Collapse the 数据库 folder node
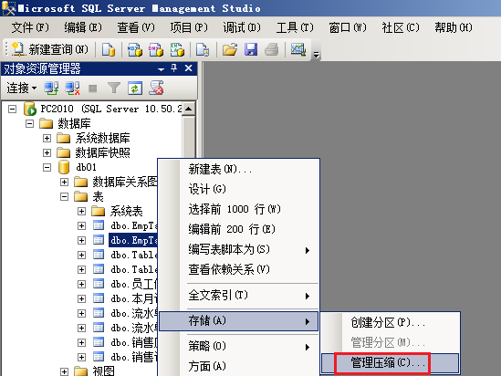This screenshot has height=376, width=501. tap(29, 123)
